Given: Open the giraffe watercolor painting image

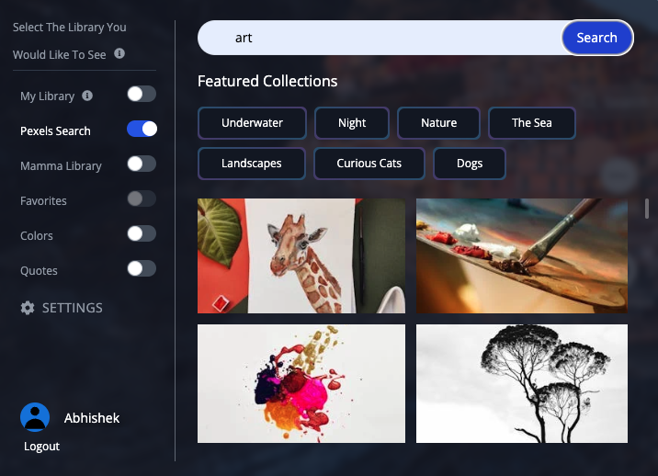Looking at the screenshot, I should coord(301,255).
